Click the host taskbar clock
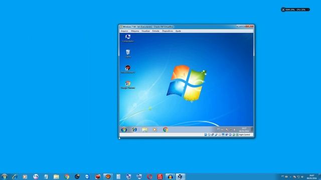 click(x=311, y=176)
